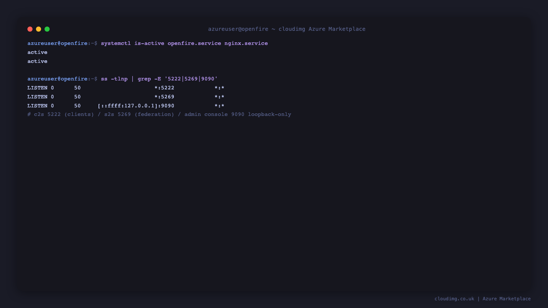Click the 'systemctl is-active openfire.service nginx.service' command
The image size is (548, 308).
pyautogui.click(x=184, y=44)
